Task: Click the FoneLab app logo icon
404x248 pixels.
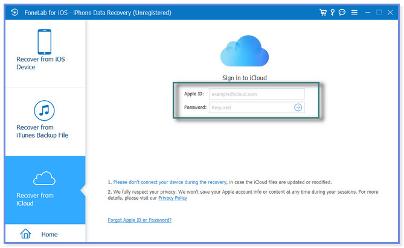Action: pos(14,12)
